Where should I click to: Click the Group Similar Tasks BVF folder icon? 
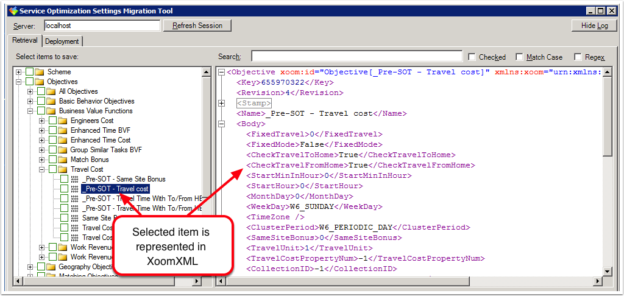tap(63, 150)
